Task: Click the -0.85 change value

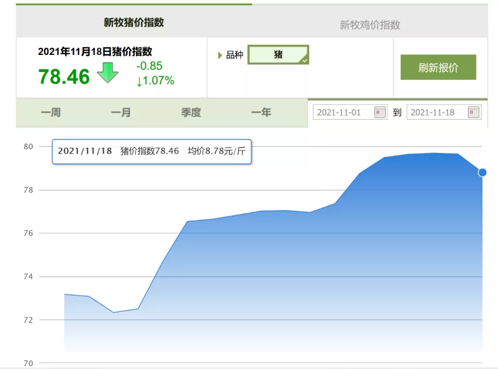Action: pyautogui.click(x=149, y=66)
